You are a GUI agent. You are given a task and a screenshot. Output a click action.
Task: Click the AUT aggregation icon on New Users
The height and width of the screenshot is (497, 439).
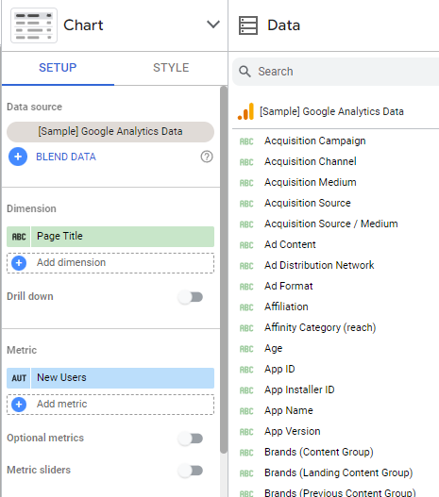click(19, 378)
